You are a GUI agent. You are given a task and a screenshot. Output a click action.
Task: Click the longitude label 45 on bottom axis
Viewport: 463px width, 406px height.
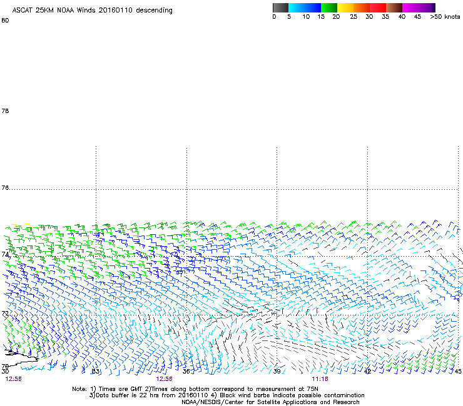pyautogui.click(x=458, y=371)
